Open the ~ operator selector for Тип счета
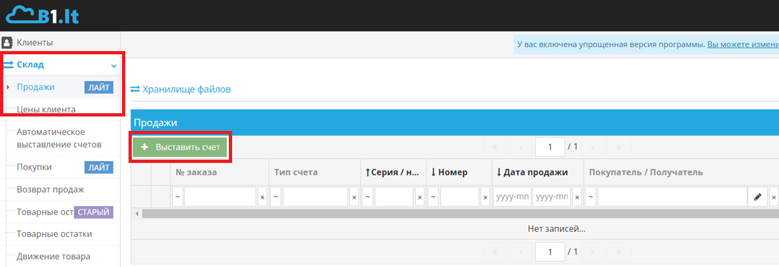779x267 pixels. (x=276, y=197)
